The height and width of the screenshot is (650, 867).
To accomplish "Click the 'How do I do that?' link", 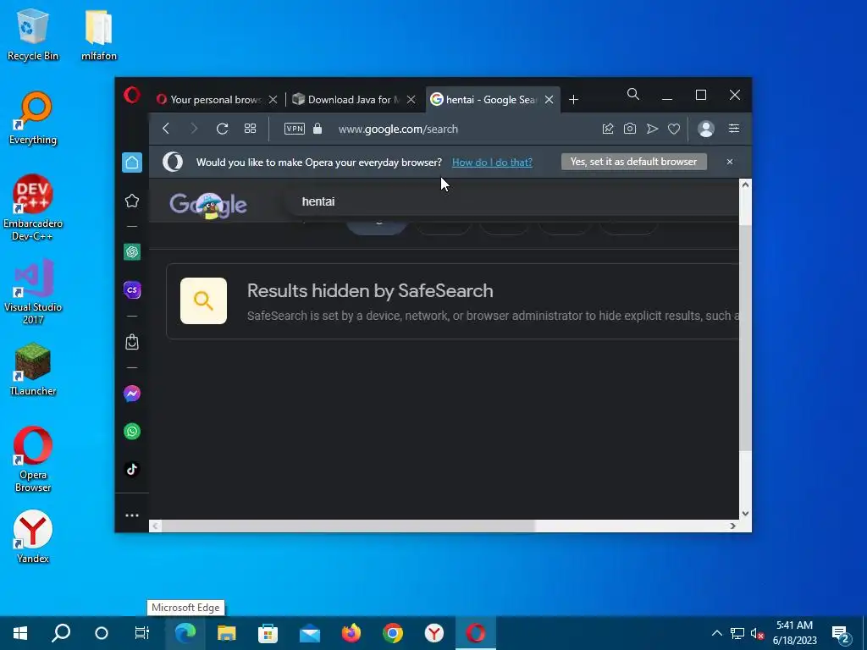I will (x=492, y=162).
